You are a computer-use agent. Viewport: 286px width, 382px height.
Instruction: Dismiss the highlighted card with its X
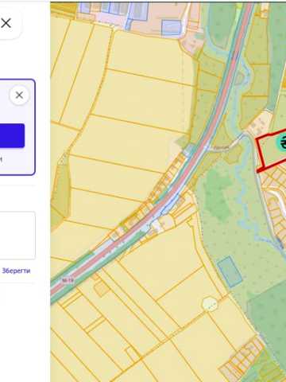coord(19,95)
